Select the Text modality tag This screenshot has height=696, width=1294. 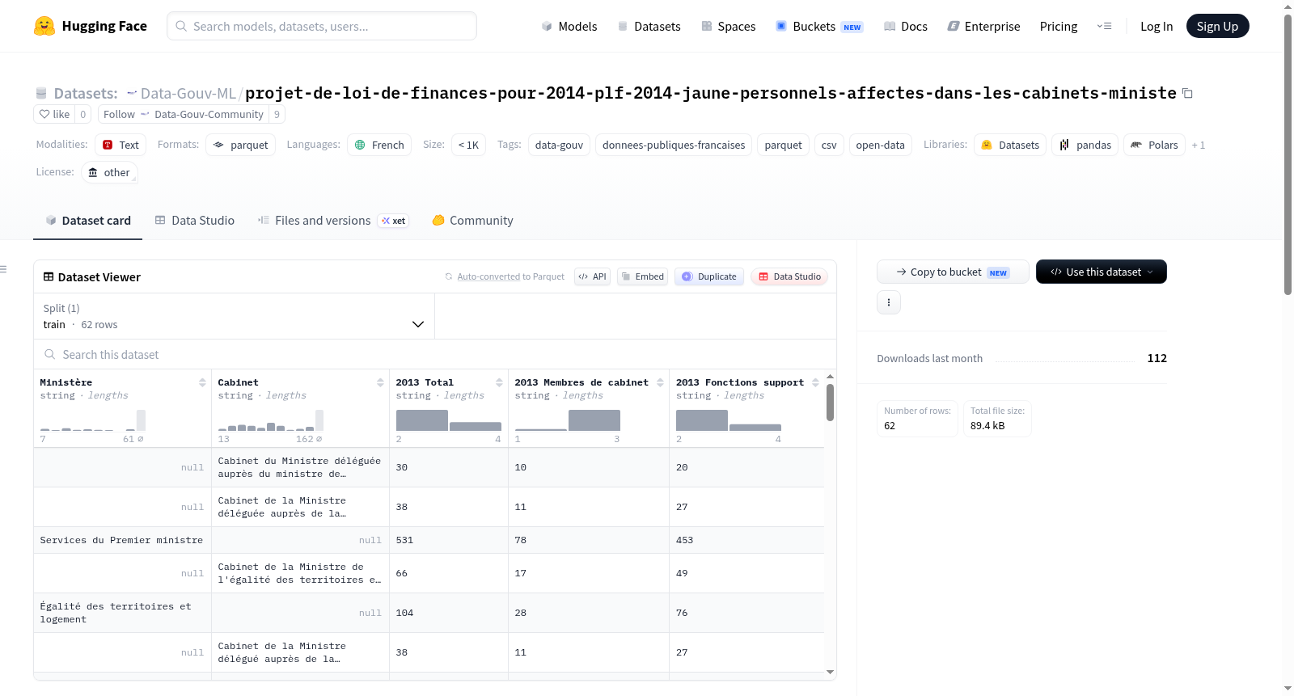pos(121,145)
